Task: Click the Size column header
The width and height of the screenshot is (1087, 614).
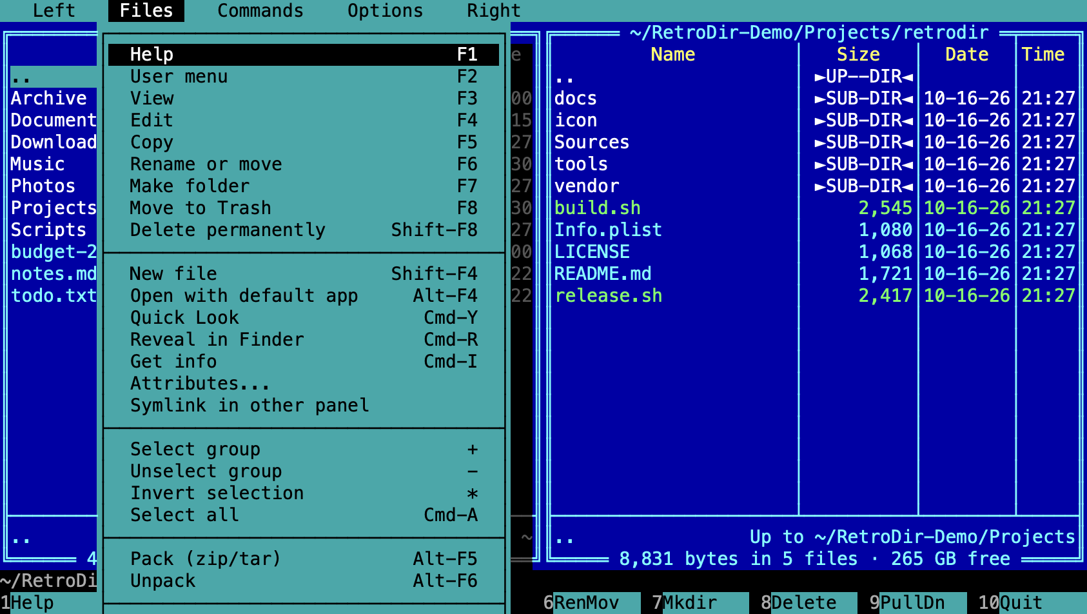Action: pyautogui.click(x=858, y=55)
